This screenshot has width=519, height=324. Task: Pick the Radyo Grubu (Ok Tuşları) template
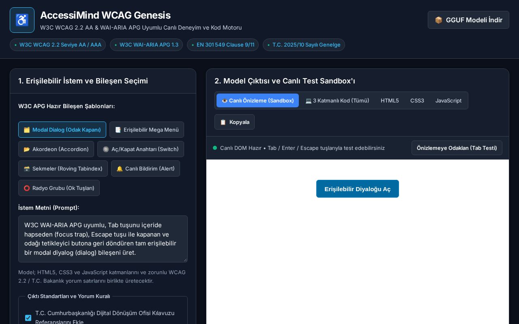[x=59, y=188]
